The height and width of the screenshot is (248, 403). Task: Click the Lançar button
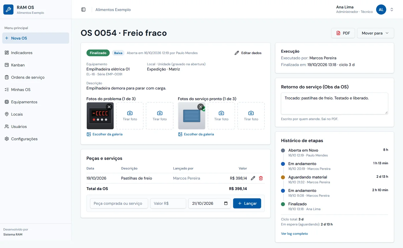tap(247, 203)
